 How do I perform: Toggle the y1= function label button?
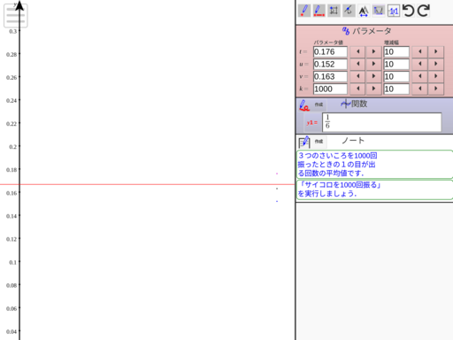coord(312,123)
